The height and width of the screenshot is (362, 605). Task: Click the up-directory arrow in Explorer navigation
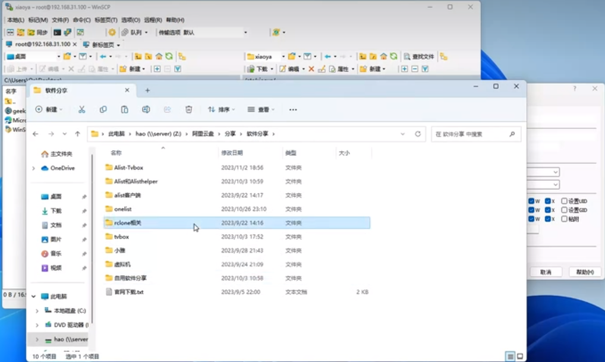[x=77, y=134]
